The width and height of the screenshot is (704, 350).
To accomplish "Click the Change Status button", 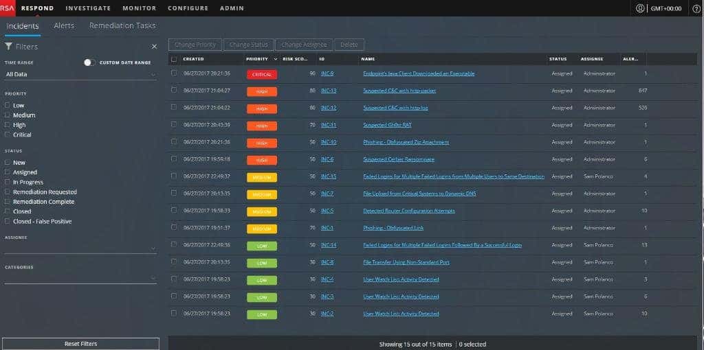I will (248, 45).
